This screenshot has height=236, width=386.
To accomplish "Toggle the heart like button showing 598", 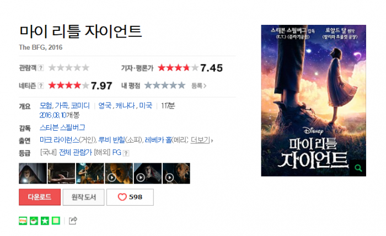I will (x=130, y=197).
